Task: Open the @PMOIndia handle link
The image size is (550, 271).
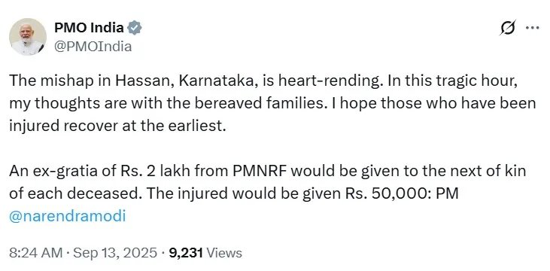Action: tap(93, 47)
